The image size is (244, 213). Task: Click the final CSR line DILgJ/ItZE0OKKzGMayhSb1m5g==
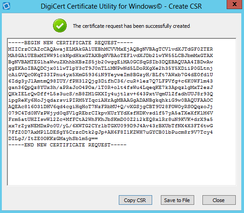coord(53,138)
